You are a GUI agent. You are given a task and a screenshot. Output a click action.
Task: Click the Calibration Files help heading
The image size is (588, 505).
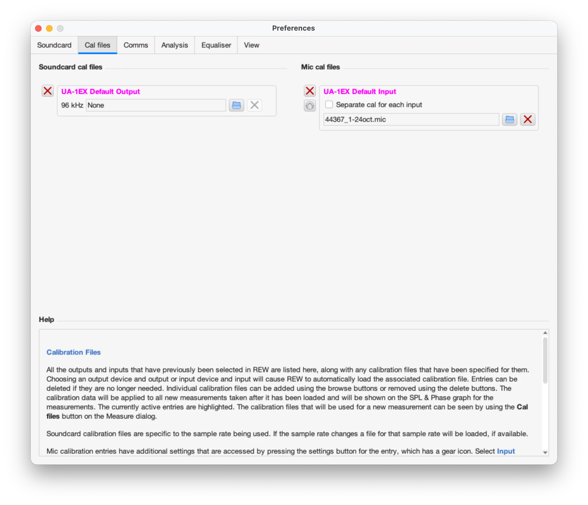[73, 352]
